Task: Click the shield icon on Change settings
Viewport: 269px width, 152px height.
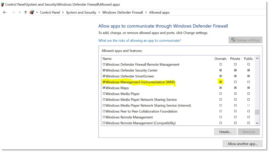Action: click(233, 40)
